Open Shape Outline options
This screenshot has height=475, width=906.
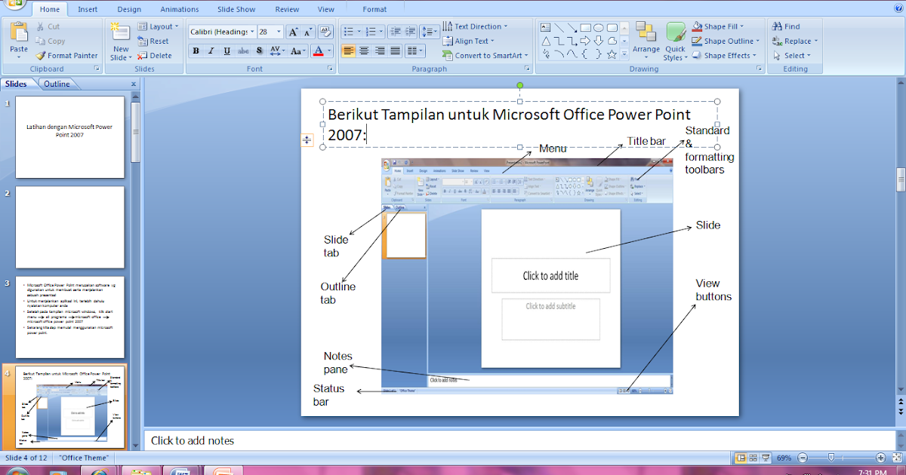[725, 41]
